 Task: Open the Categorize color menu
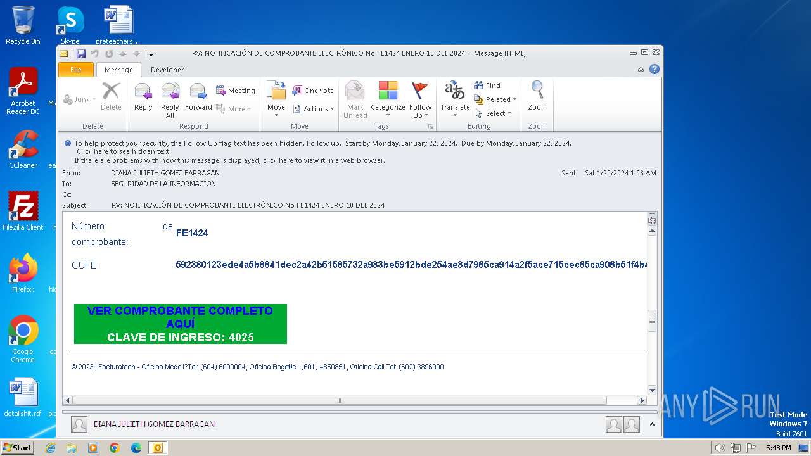(x=388, y=100)
